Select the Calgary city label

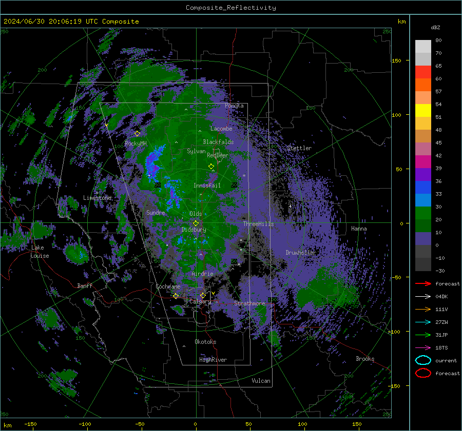pyautogui.click(x=200, y=301)
